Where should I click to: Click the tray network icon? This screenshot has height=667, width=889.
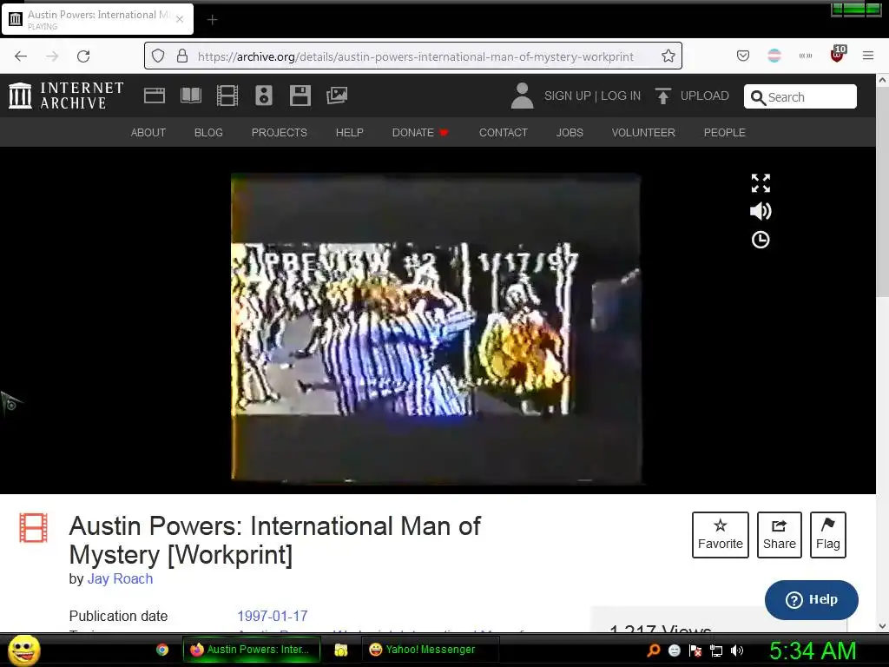pyautogui.click(x=716, y=650)
